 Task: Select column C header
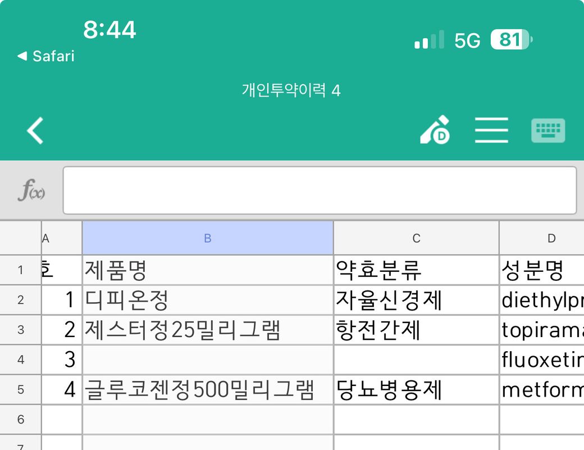(x=416, y=238)
